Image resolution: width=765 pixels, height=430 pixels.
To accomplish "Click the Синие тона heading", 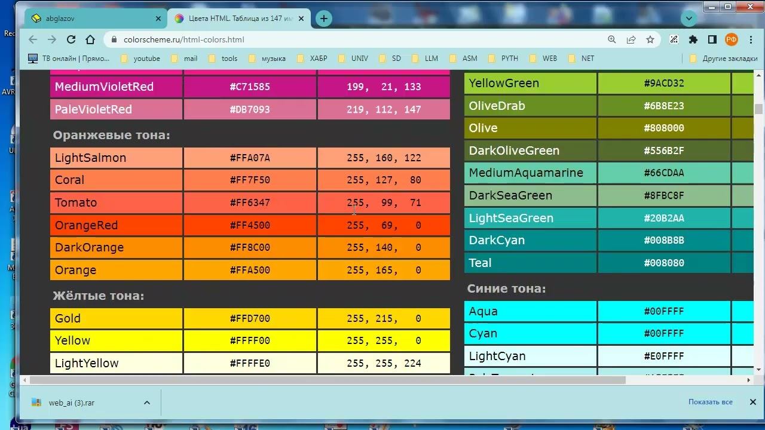I will tap(506, 288).
